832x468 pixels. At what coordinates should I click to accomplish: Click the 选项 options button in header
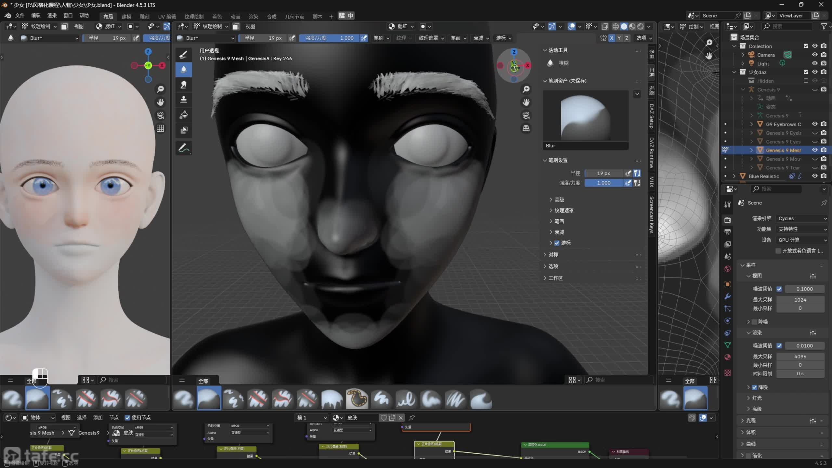pyautogui.click(x=644, y=38)
